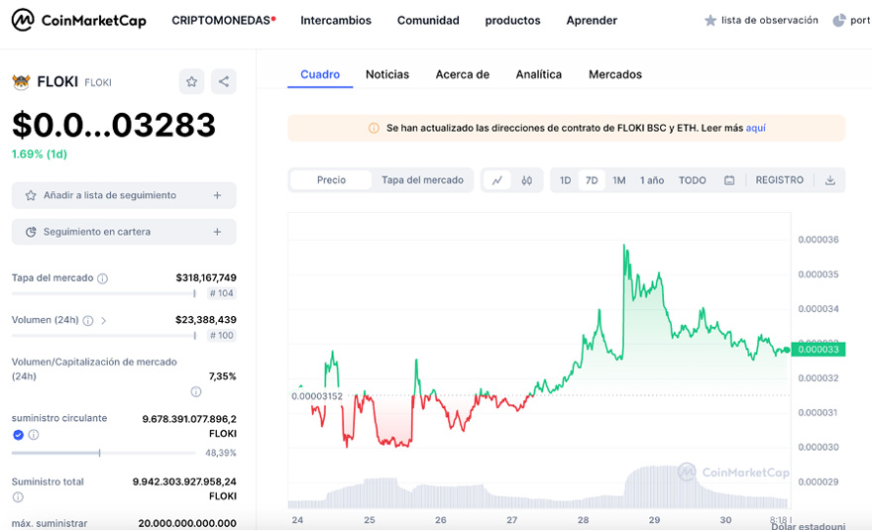Download chart data with download icon

tap(829, 180)
